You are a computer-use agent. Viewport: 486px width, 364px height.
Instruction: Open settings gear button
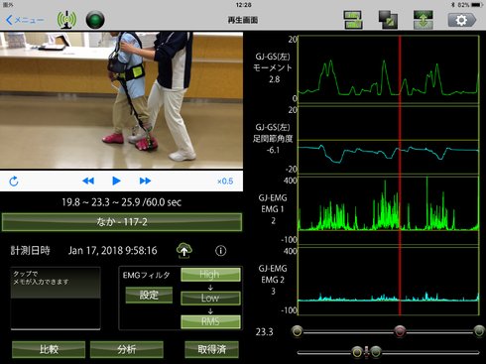point(462,20)
